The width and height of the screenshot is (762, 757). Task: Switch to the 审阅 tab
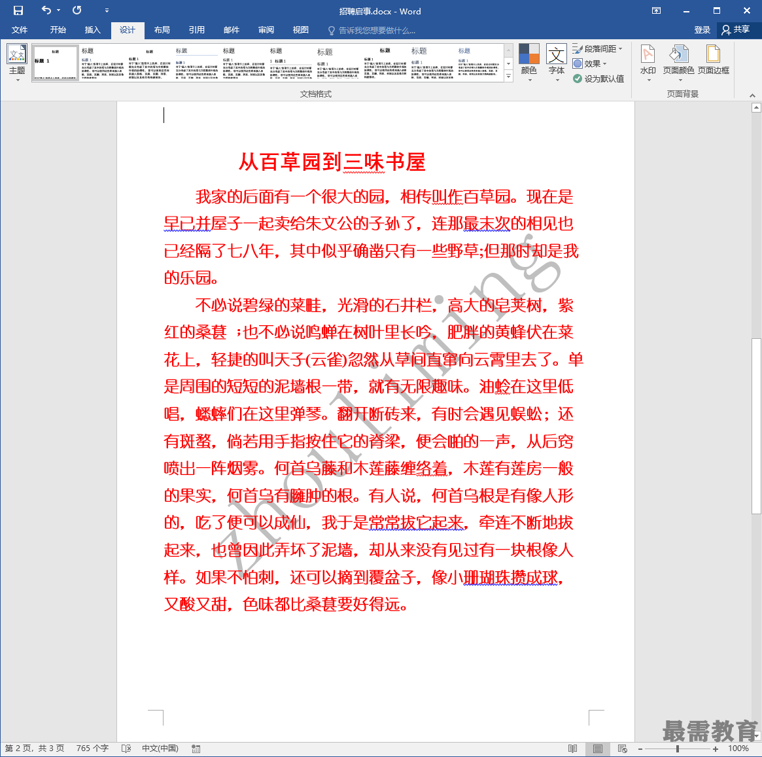(x=266, y=30)
